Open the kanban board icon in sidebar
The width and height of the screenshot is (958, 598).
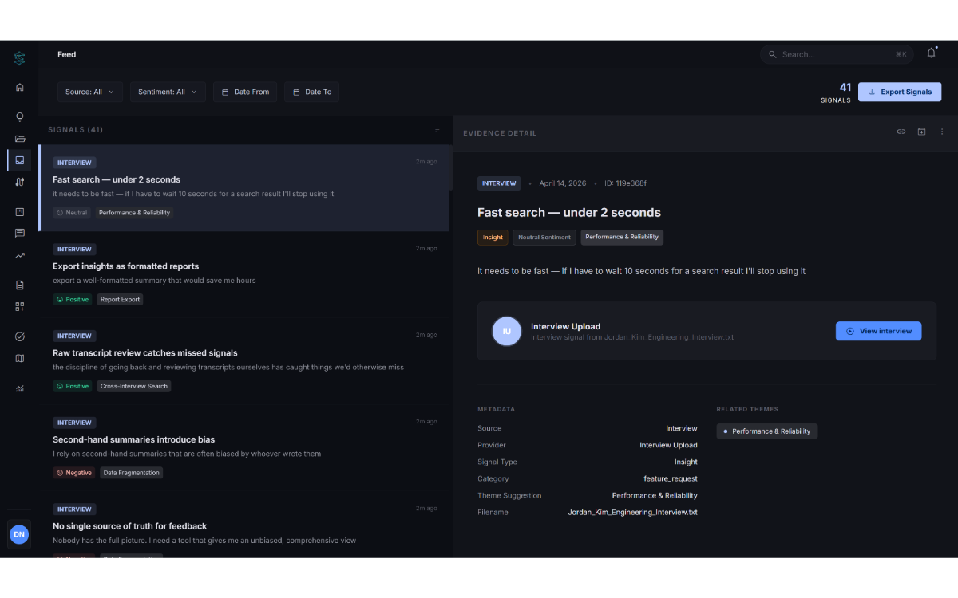[19, 212]
